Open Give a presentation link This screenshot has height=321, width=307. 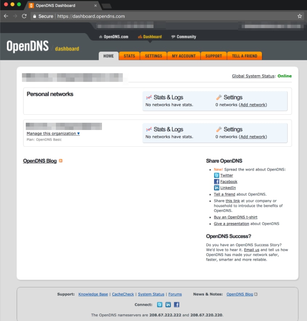[231, 224]
